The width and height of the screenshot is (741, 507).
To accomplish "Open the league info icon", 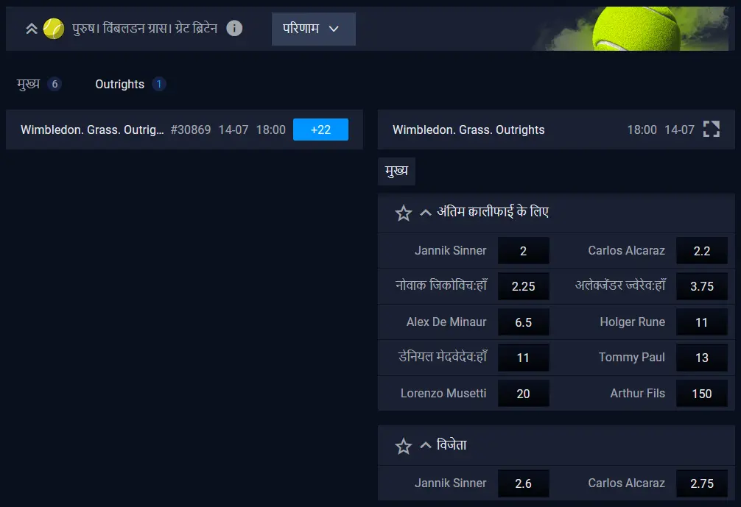I will point(234,28).
